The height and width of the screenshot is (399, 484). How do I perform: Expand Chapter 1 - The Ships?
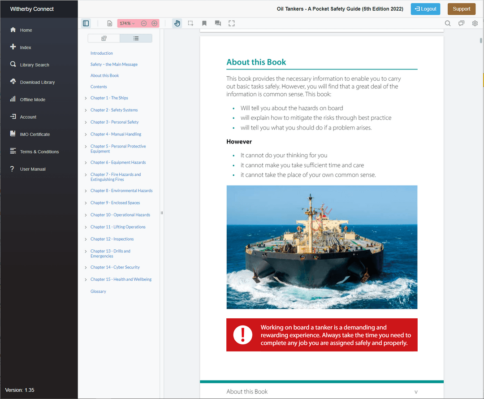pyautogui.click(x=86, y=98)
